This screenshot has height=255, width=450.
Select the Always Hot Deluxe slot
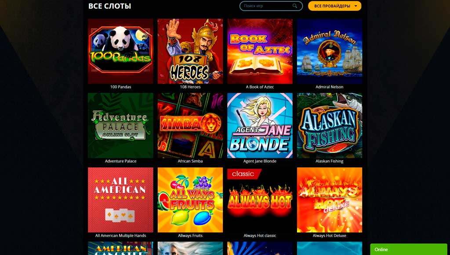point(330,200)
